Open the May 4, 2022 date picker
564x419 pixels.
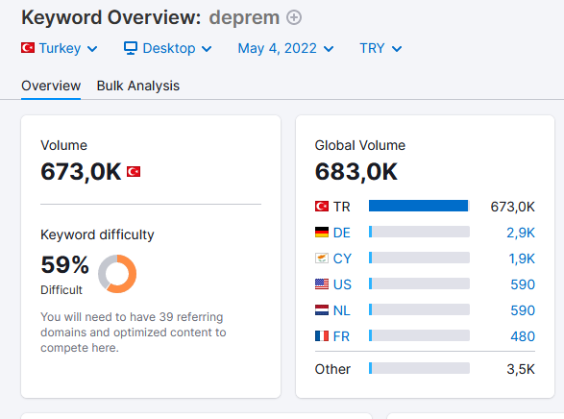(285, 48)
